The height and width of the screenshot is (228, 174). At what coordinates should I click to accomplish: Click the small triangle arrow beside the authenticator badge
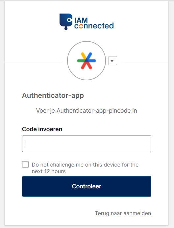(x=112, y=61)
